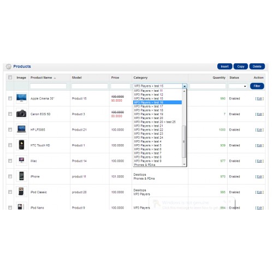Open Edit link for iPod Nano
273x273 pixels.
click(x=259, y=208)
